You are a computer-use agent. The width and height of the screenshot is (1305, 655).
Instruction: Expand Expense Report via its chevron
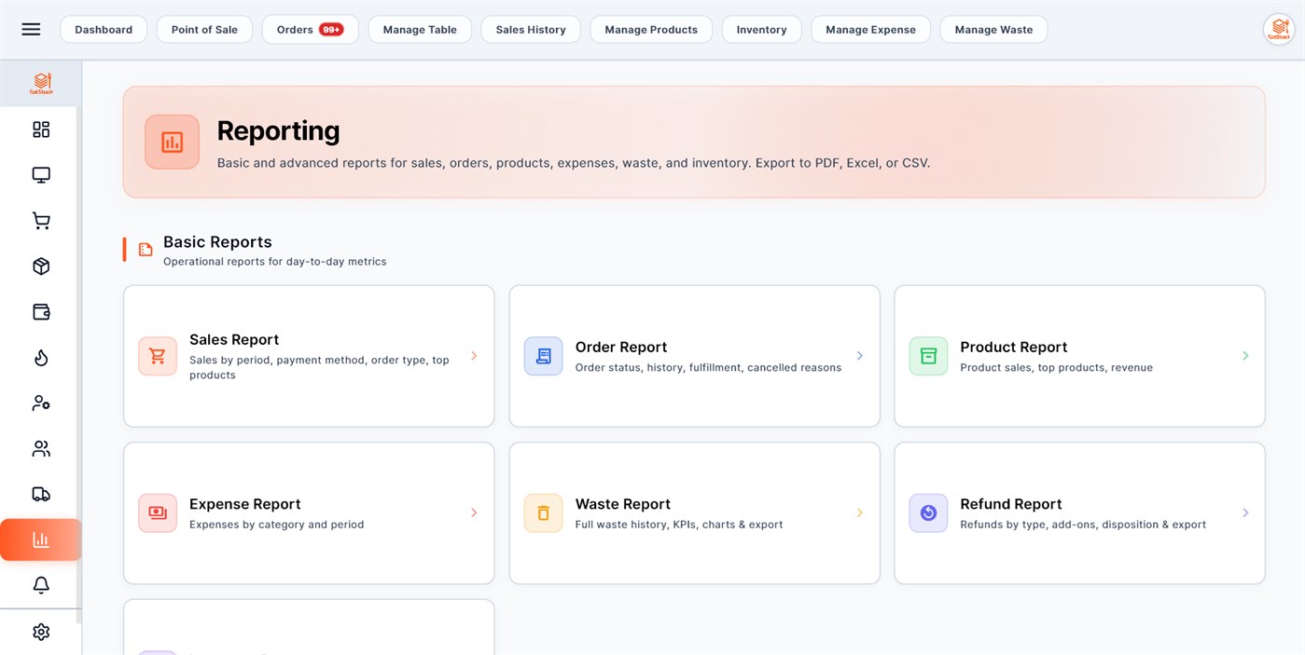point(474,512)
